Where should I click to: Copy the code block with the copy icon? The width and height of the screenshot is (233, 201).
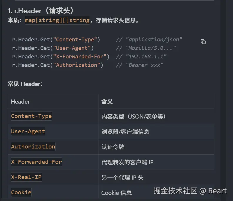click(203, 42)
